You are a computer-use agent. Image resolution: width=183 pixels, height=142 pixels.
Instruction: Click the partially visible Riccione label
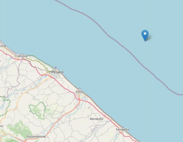[3, 46]
